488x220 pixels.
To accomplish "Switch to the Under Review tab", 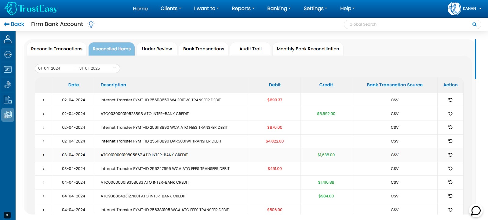I will (x=157, y=49).
